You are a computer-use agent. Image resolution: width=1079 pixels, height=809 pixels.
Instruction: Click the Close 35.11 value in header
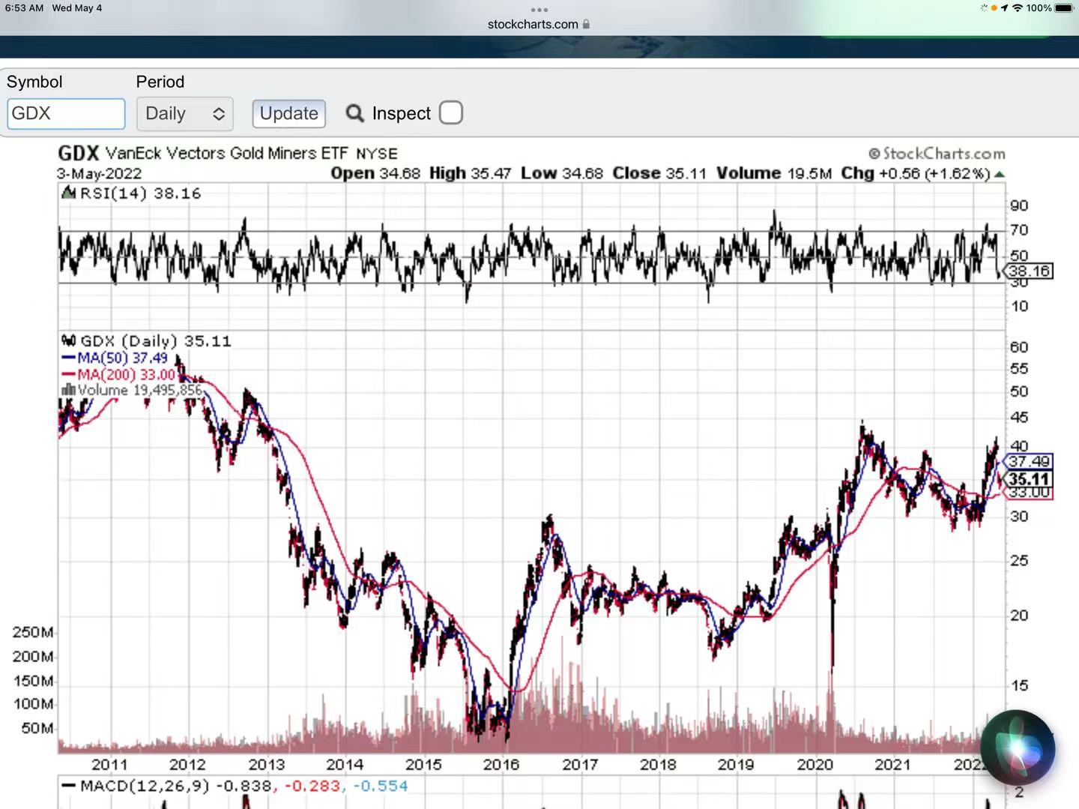[659, 173]
